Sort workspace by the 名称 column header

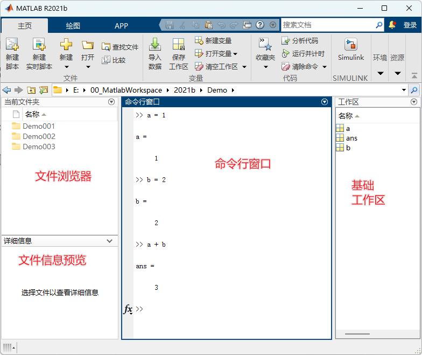pos(378,116)
